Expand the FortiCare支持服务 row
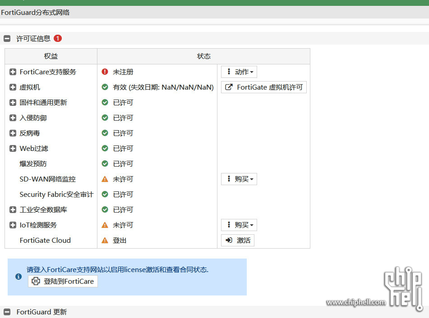Viewport: 429px width, 318px height. (13, 72)
